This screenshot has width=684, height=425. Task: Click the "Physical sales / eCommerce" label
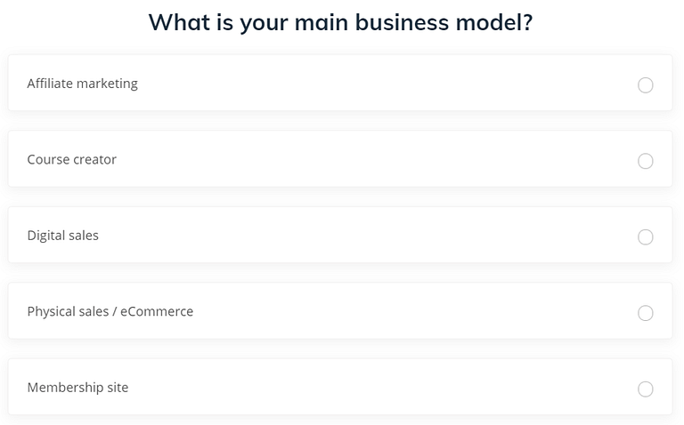point(110,312)
